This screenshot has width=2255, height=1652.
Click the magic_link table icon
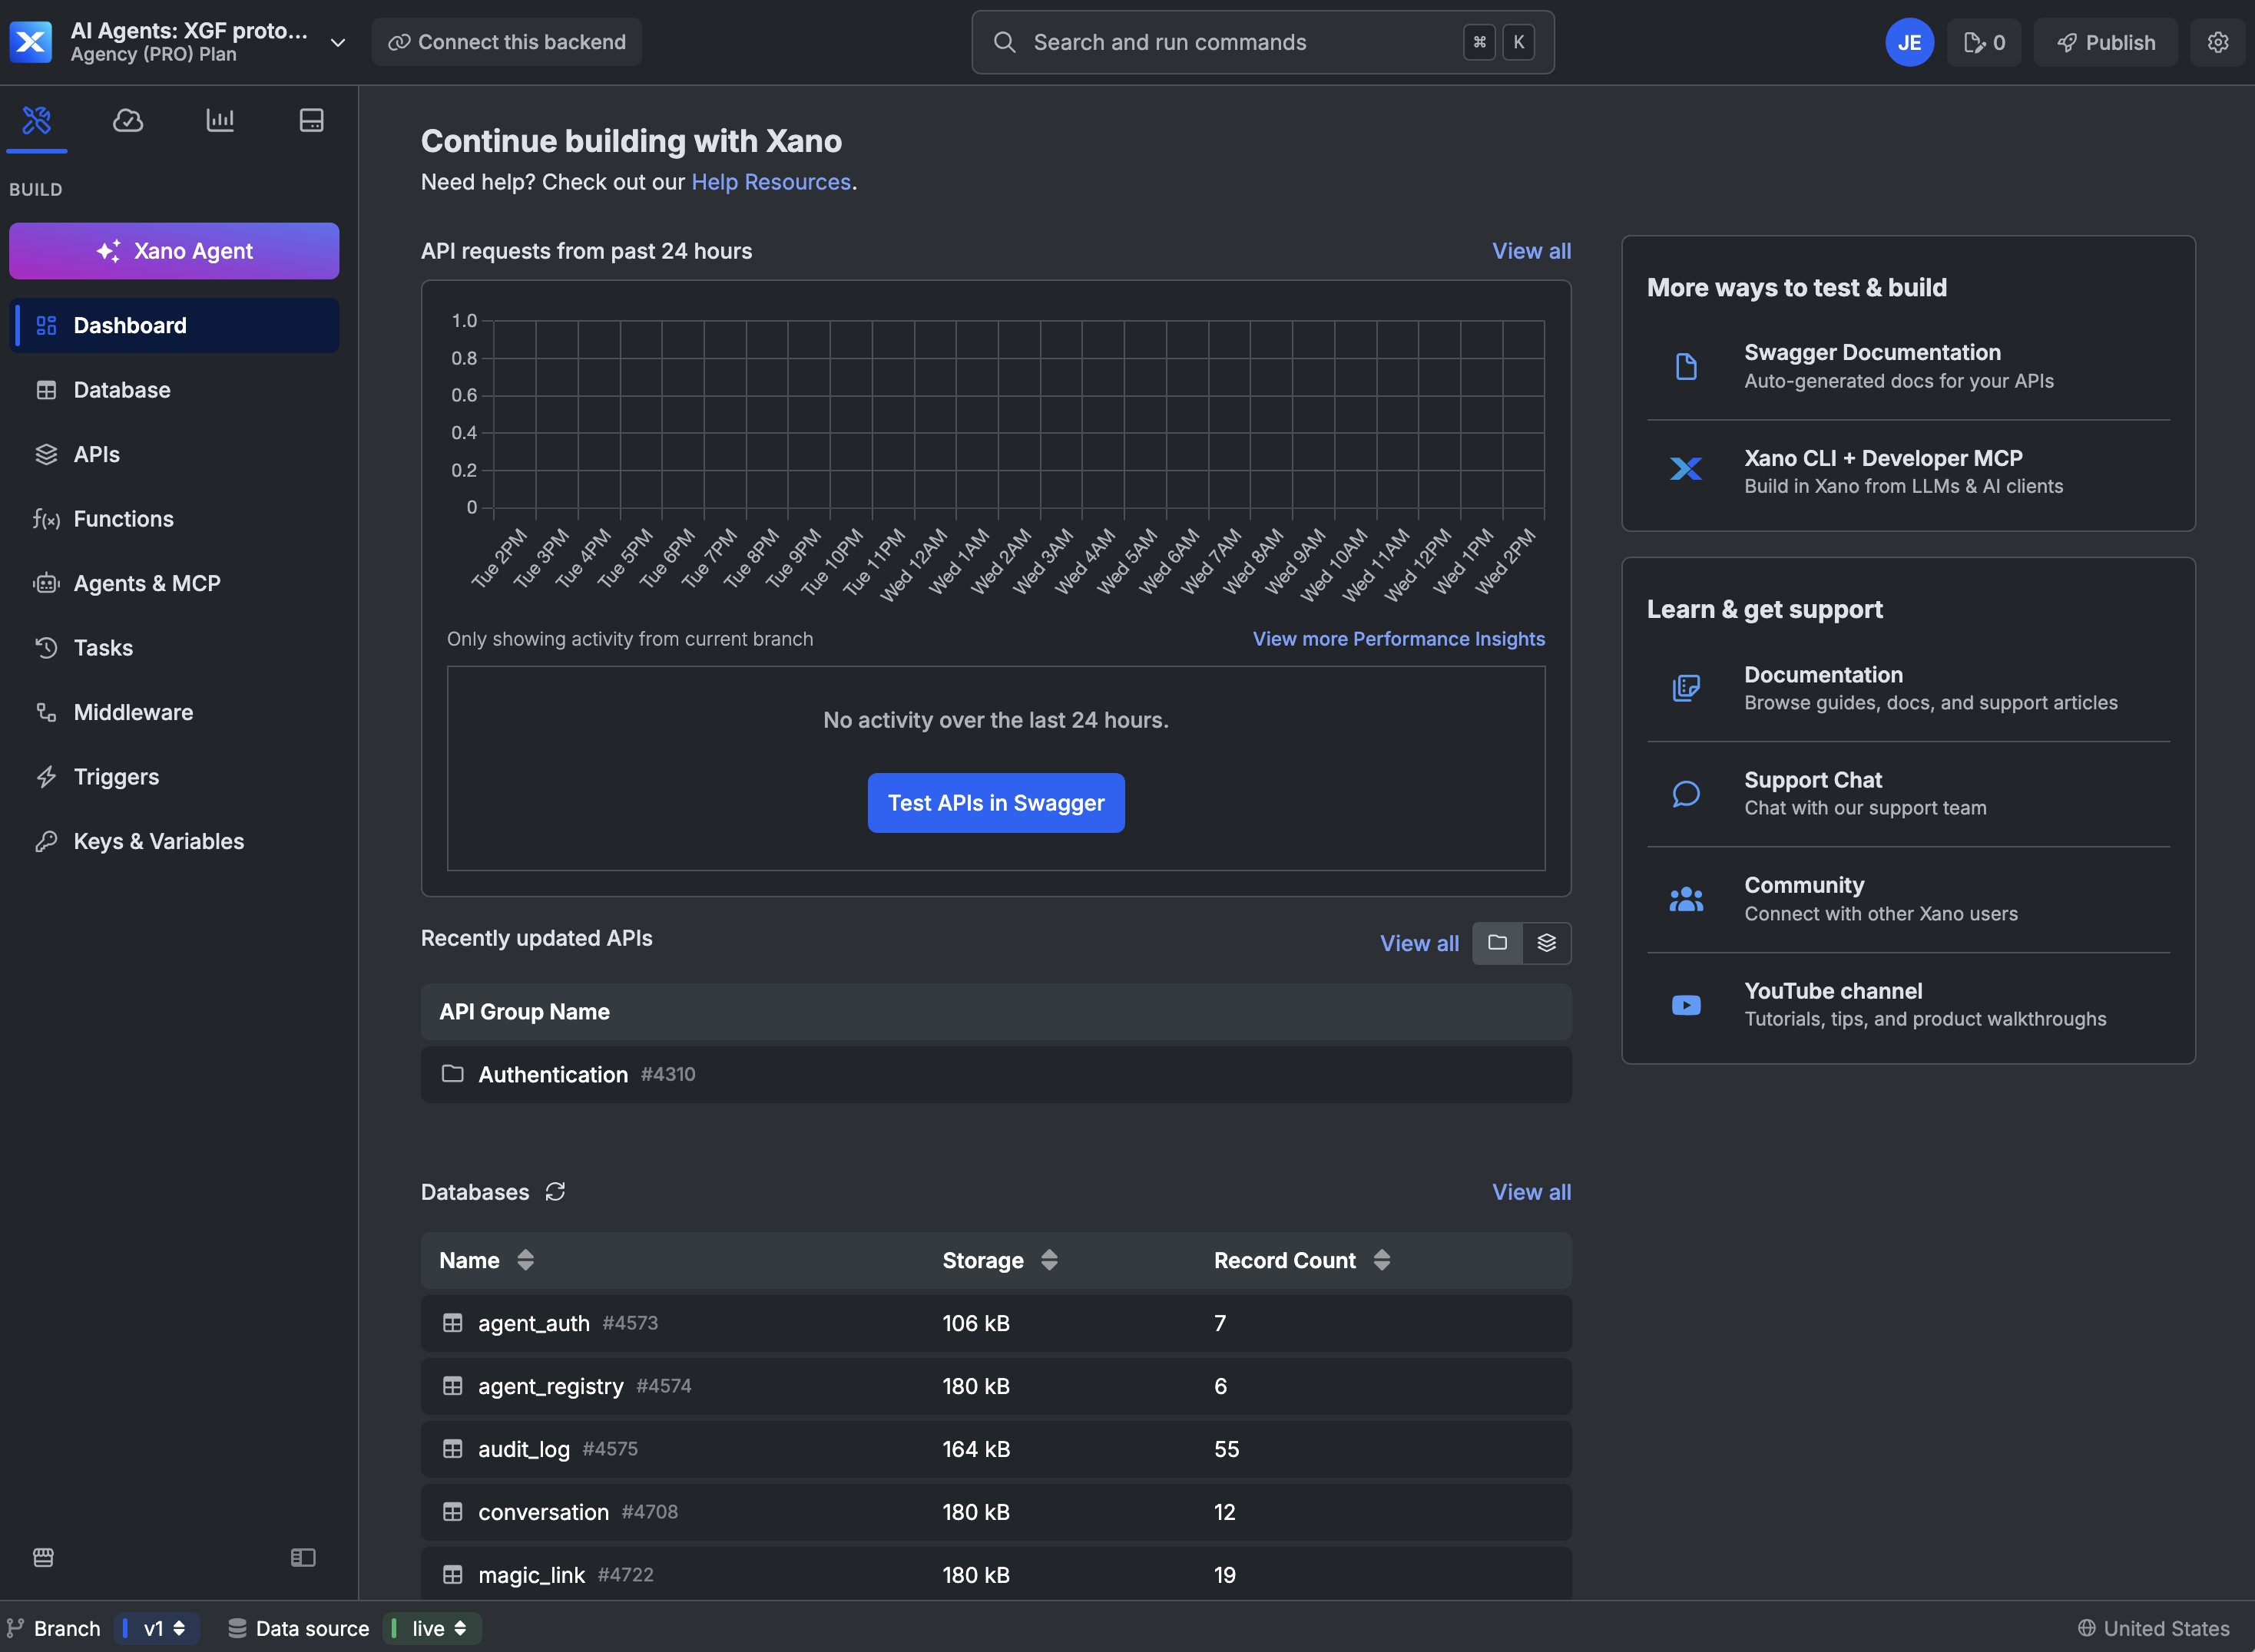click(x=452, y=1575)
